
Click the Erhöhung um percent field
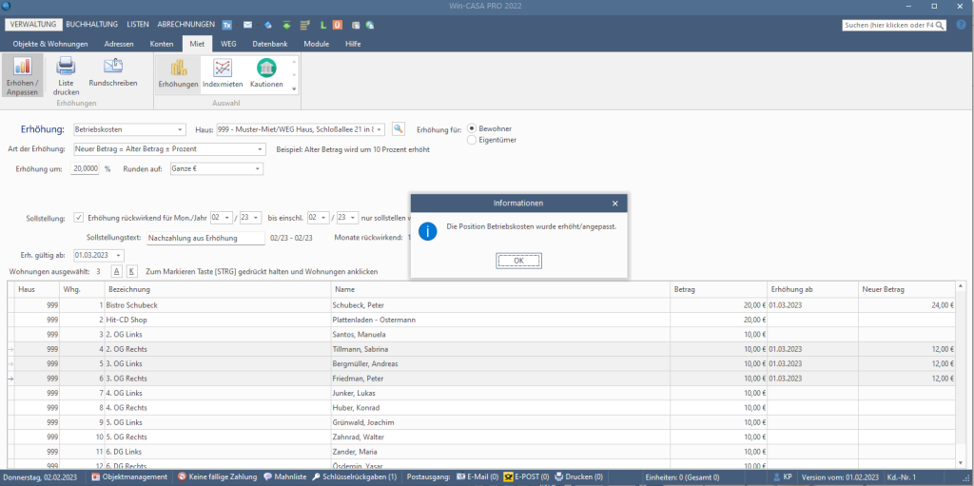click(85, 169)
